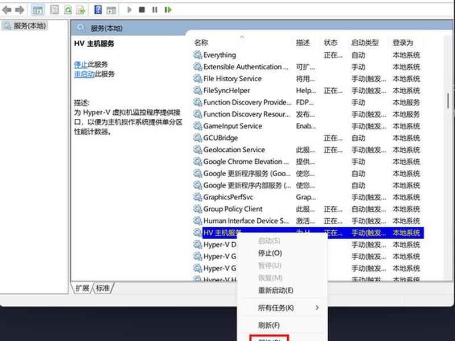The width and height of the screenshot is (455, 341).
Task: Click the Forward arrow toolbar icon
Action: 19,10
